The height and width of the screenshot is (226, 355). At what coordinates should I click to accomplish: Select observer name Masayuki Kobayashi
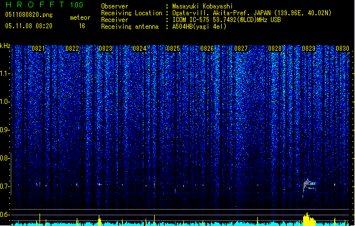203,6
